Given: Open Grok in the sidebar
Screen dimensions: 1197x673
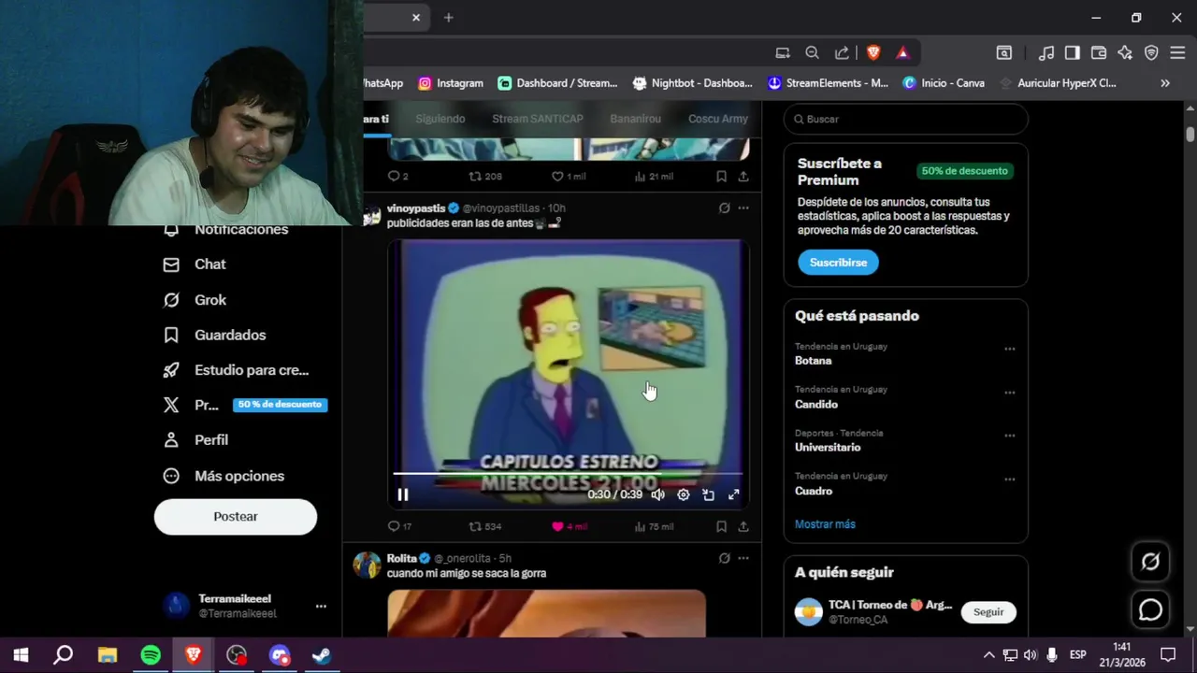Looking at the screenshot, I should (x=195, y=300).
